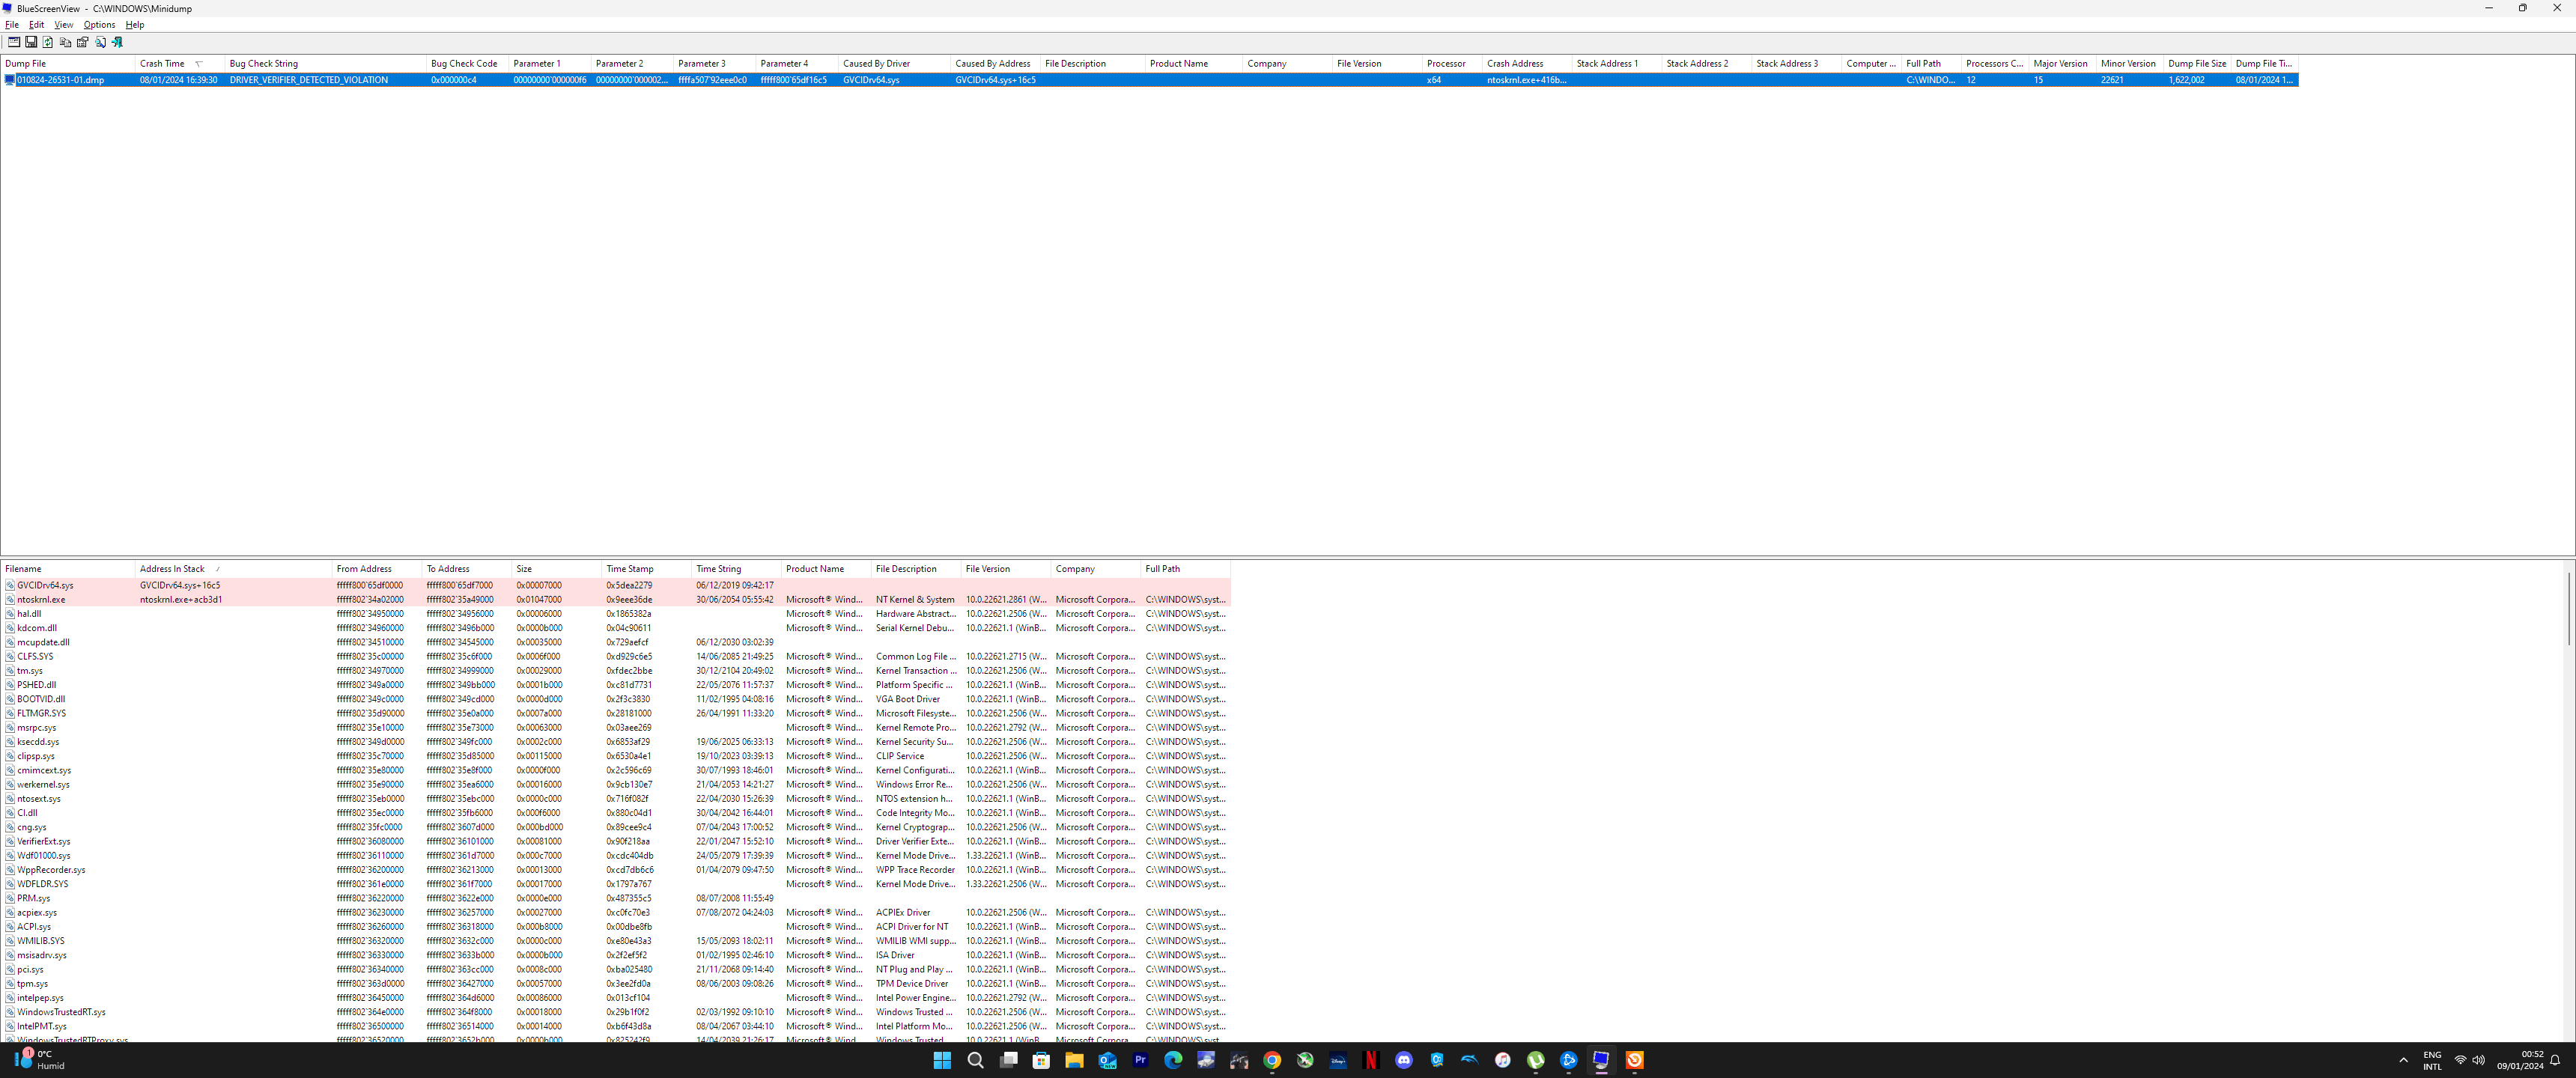Click the Refresh toolbar icon
The width and height of the screenshot is (2576, 1078).
click(48, 42)
